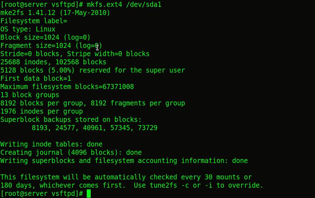
Task: Click the Creating journal (4096 blocks) line
Action: pos(71,153)
